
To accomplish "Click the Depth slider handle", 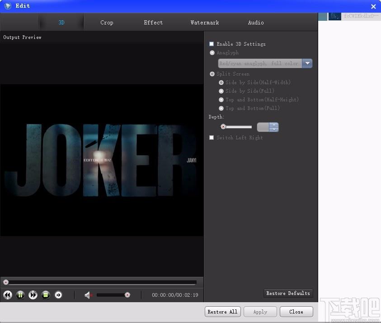I will (223, 127).
